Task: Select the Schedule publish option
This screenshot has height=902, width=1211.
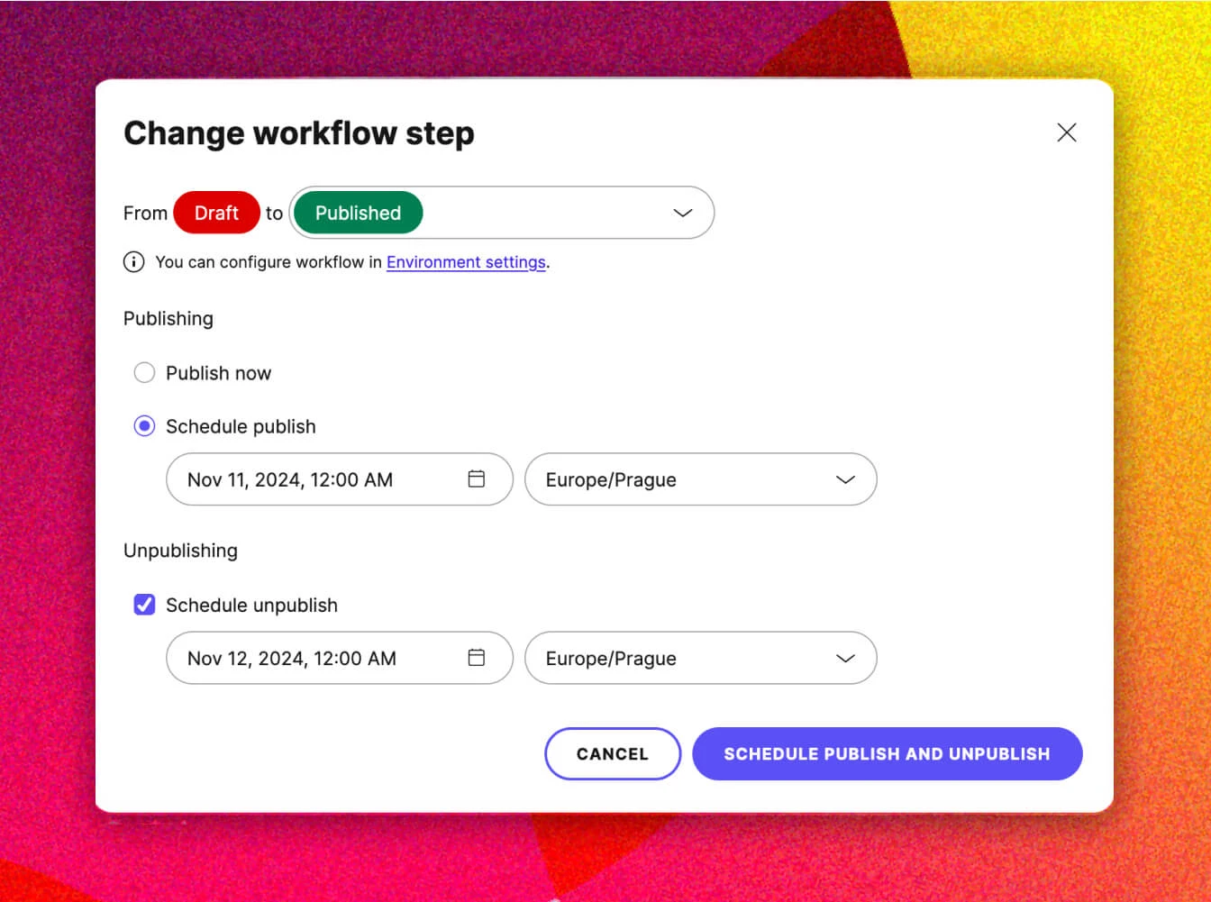Action: [x=144, y=425]
